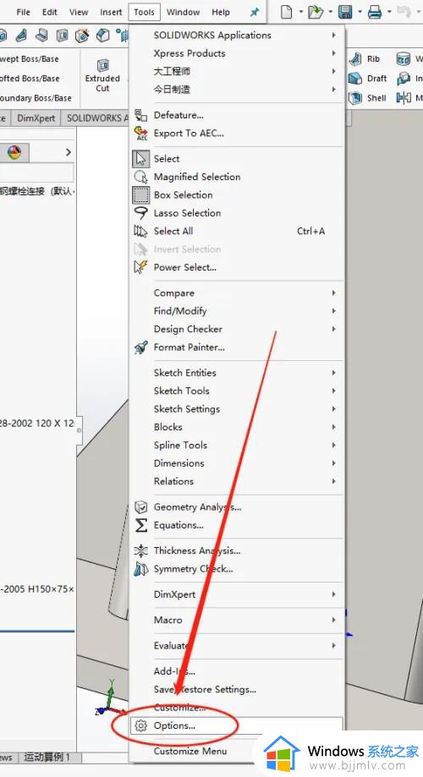Switch to 运动算例 1 tab
The image size is (423, 777).
[x=47, y=758]
